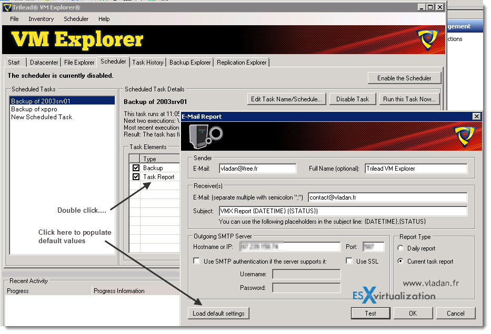Viewport: 491px width, 334px height.
Task: Click the Password field
Action: tap(306, 287)
